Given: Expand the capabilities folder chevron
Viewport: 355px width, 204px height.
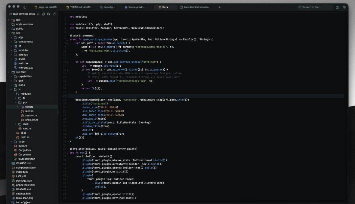Looking at the screenshot, I should [x=11, y=77].
